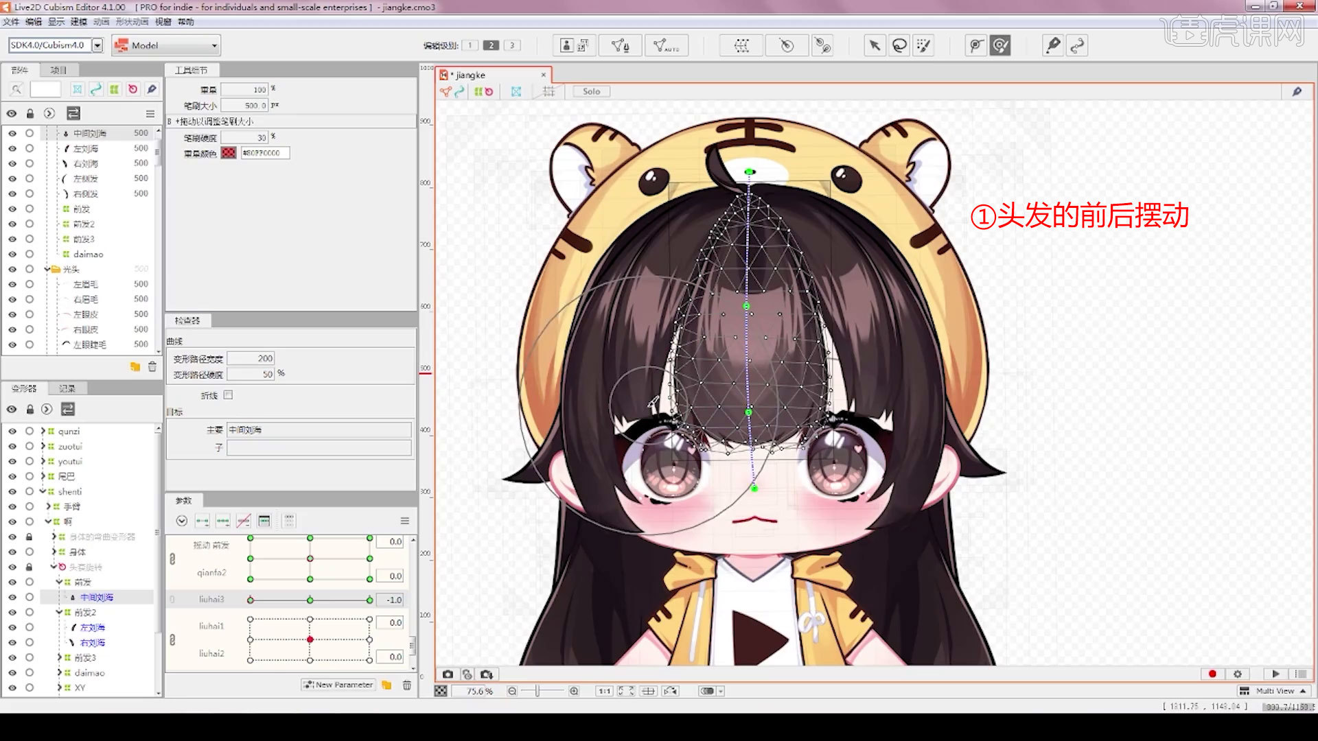
Task: Collapse the shenti deformer node
Action: pos(43,492)
